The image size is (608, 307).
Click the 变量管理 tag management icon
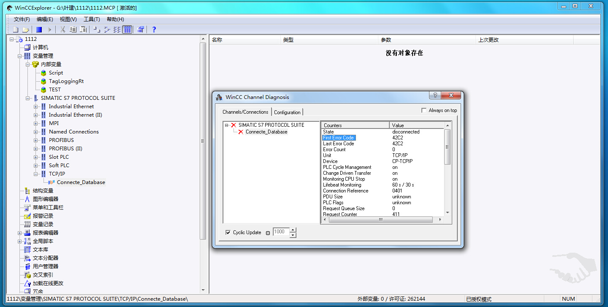27,56
